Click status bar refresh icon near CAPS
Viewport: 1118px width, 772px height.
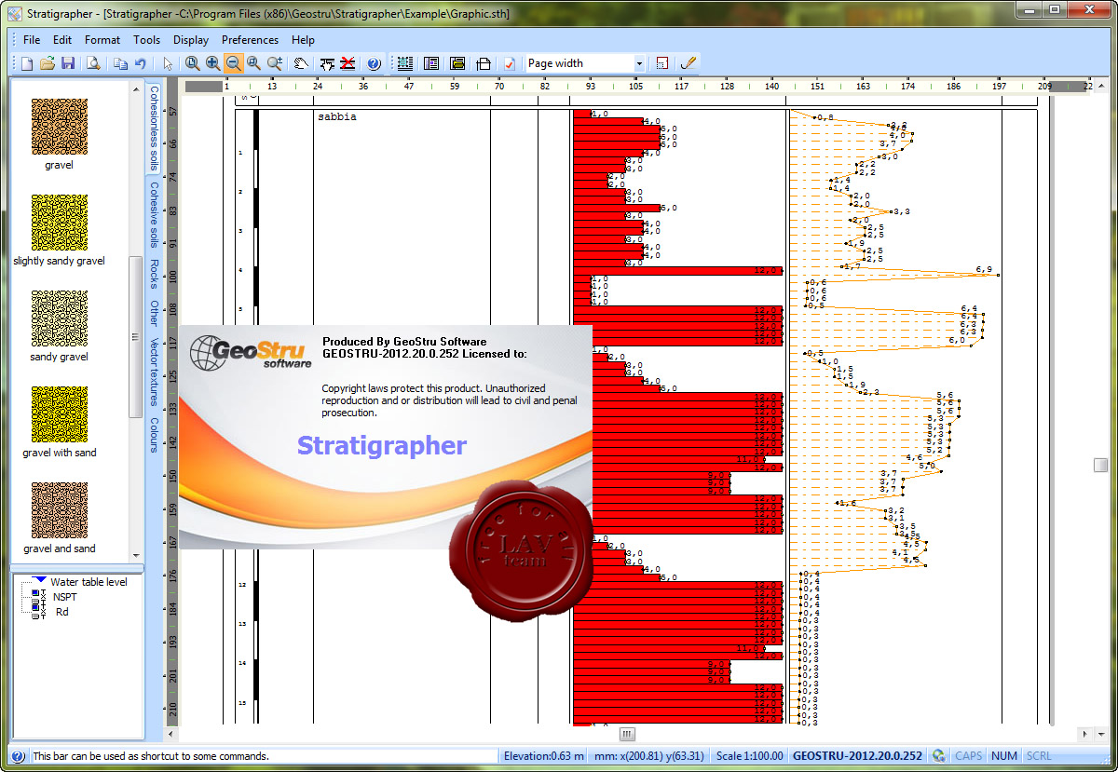click(x=938, y=756)
